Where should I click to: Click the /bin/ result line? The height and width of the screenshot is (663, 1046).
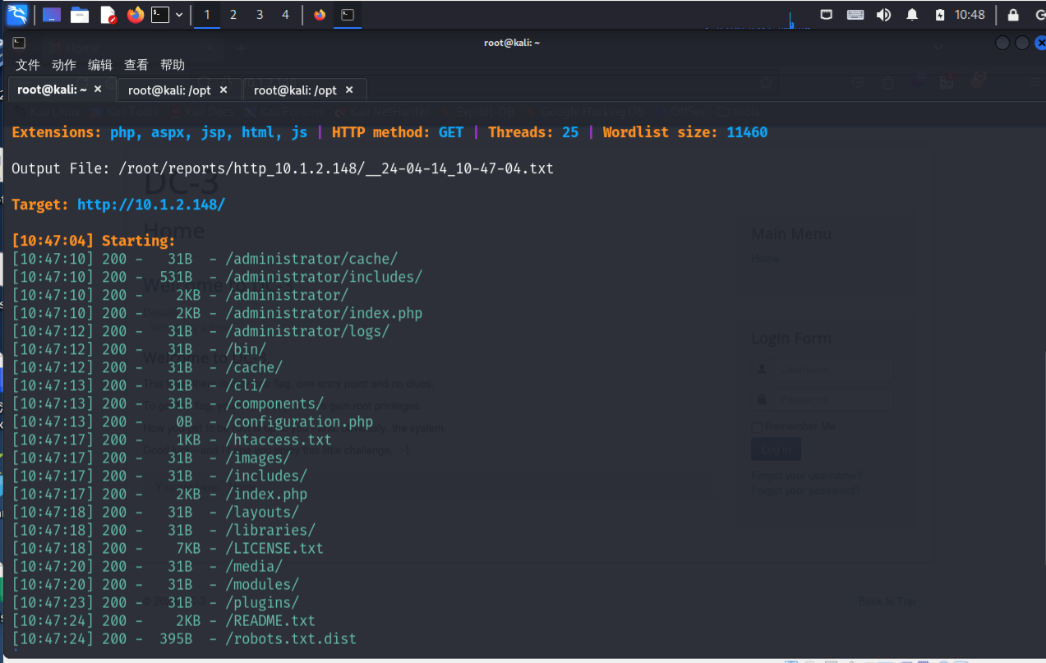(246, 349)
